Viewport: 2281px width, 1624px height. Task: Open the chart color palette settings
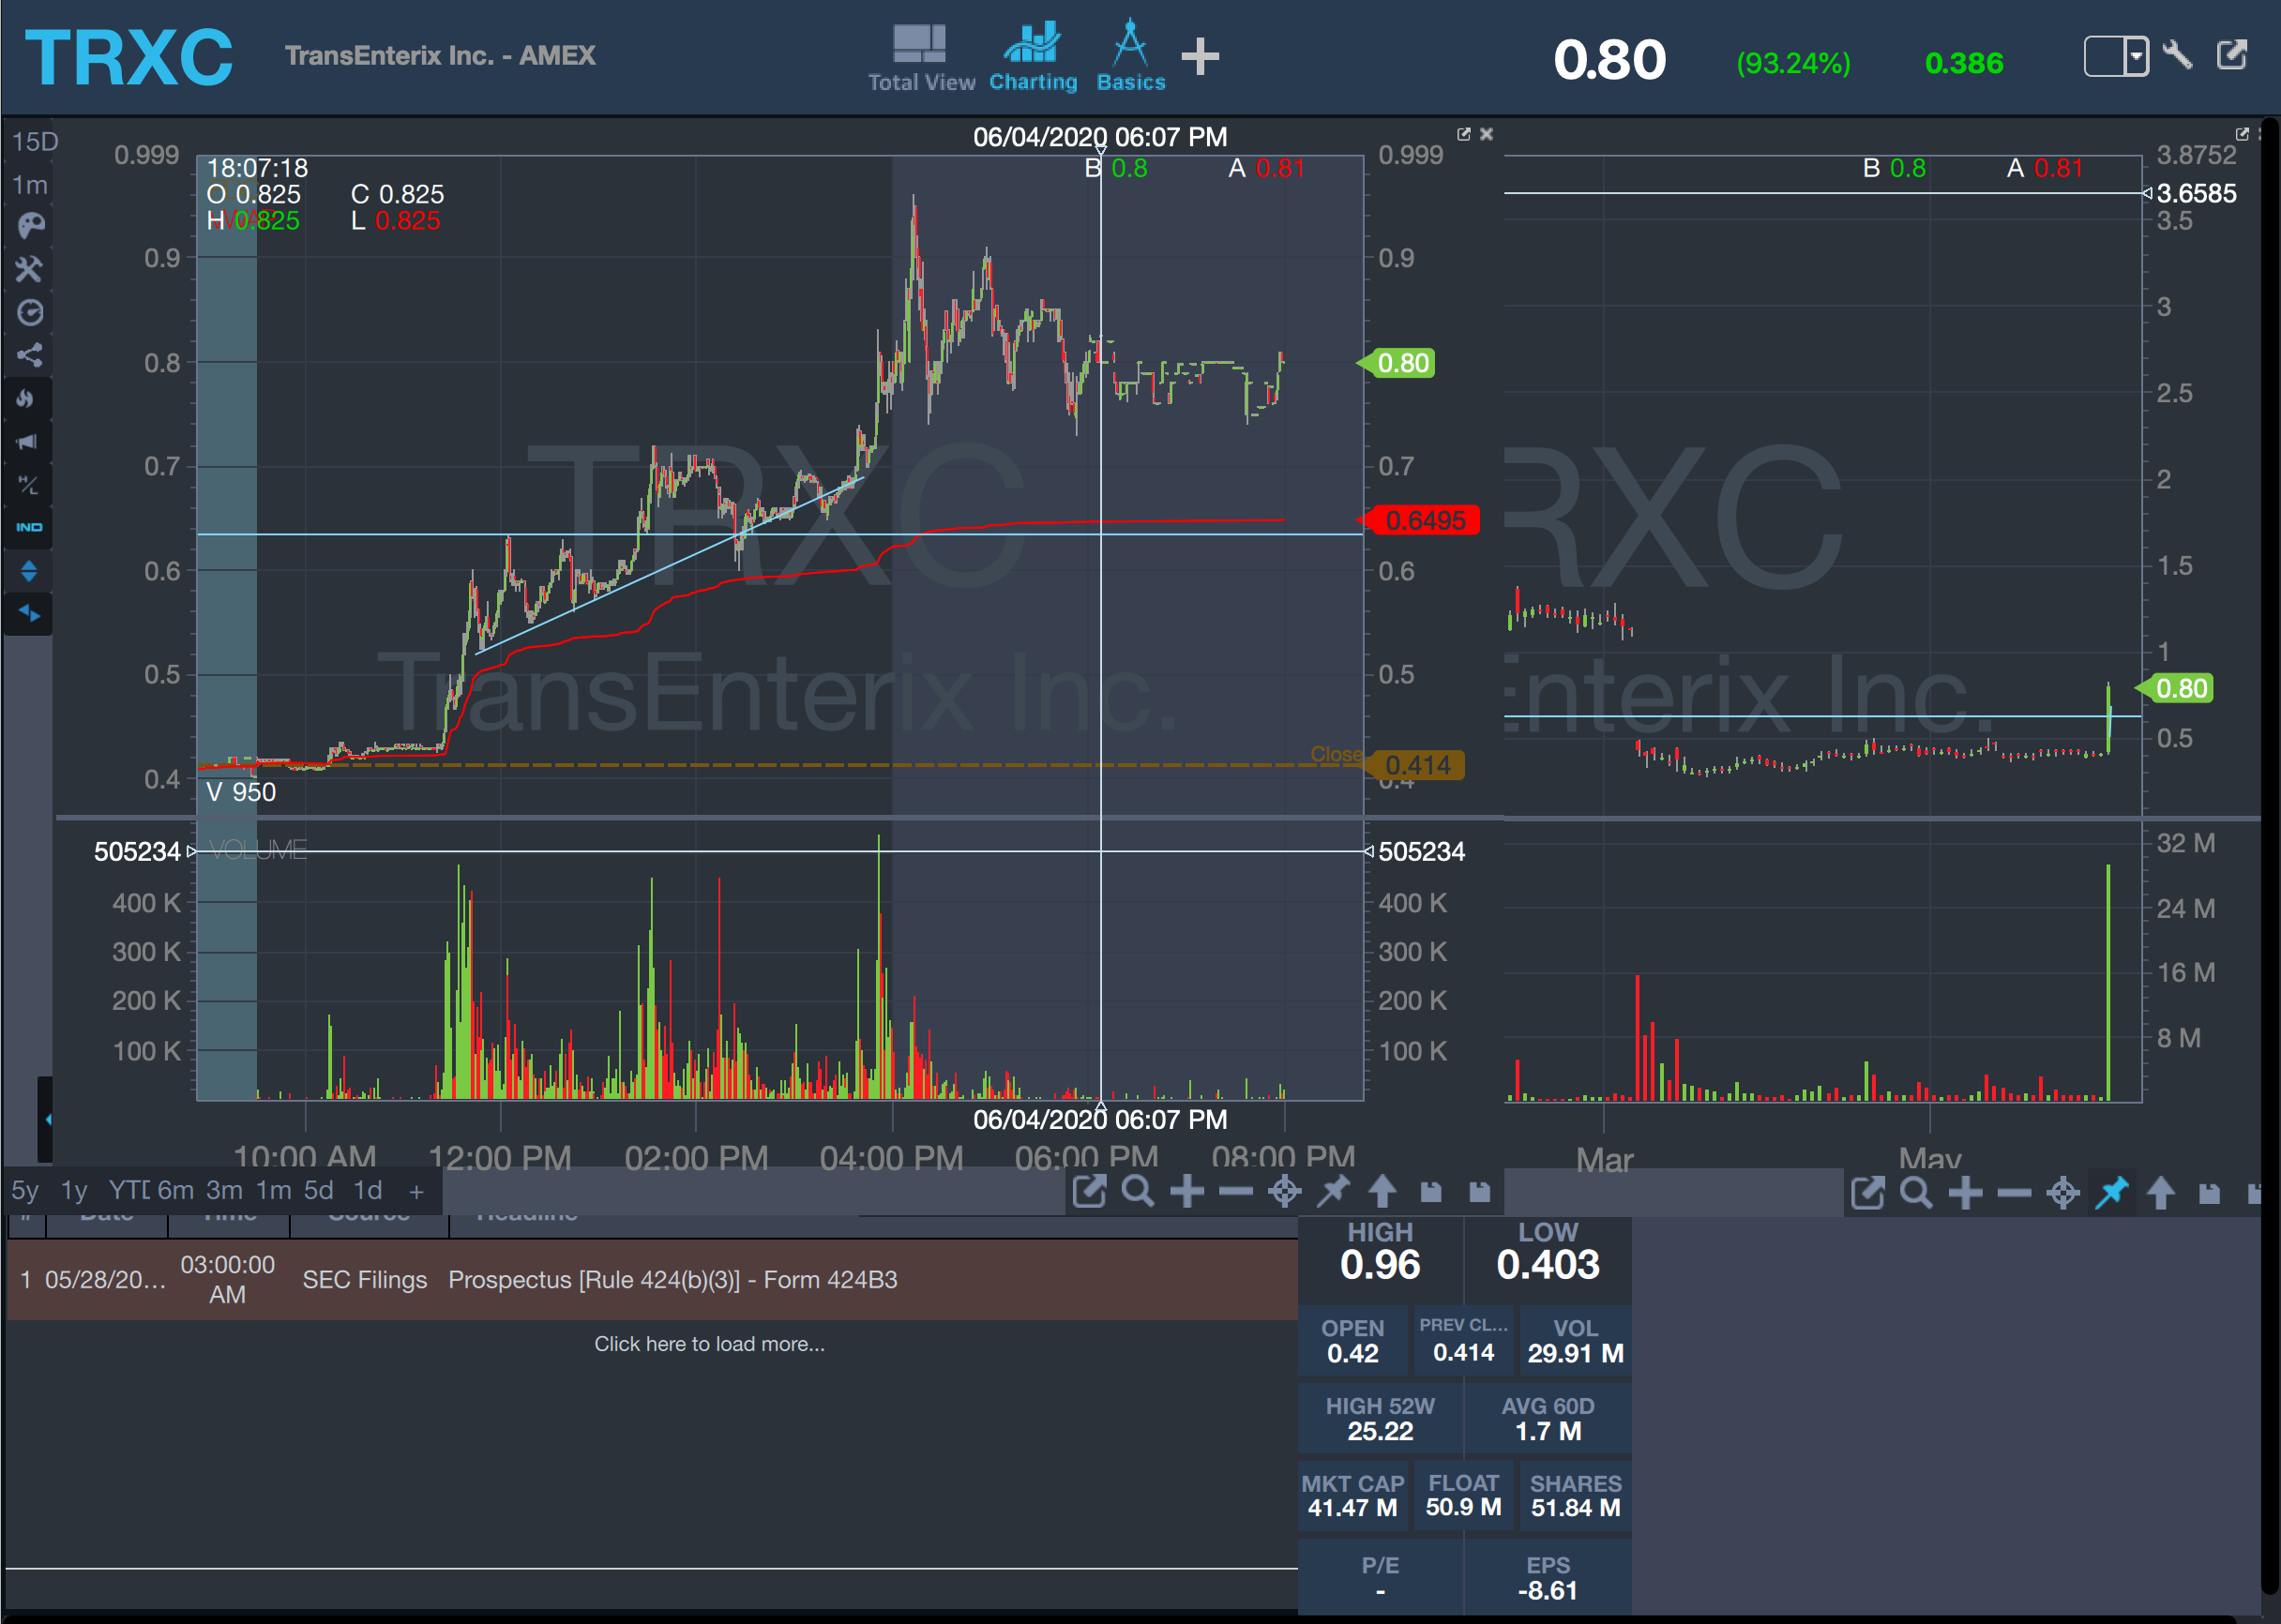tap(30, 225)
